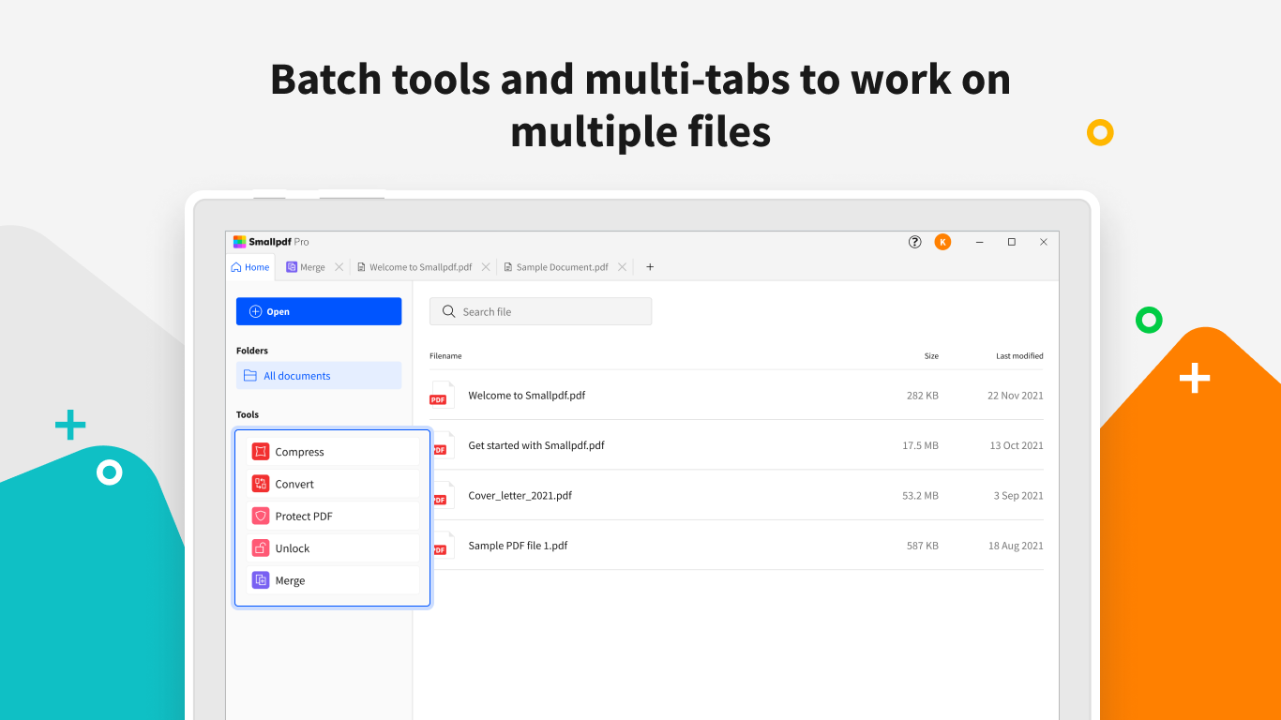
Task: Launch the Convert tool
Action: coord(333,484)
